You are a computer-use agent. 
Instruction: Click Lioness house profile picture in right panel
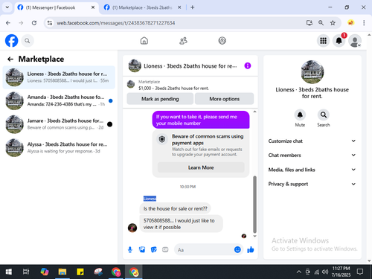pos(312,72)
